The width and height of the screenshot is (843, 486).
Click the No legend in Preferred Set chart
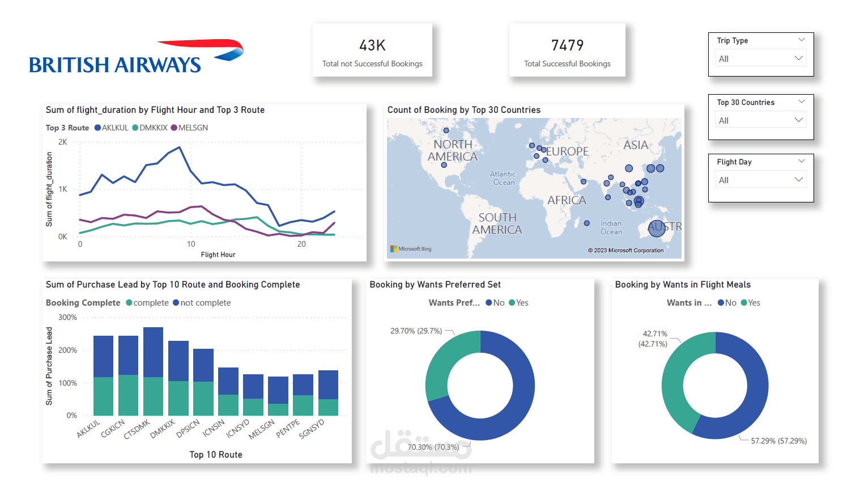pos(495,303)
